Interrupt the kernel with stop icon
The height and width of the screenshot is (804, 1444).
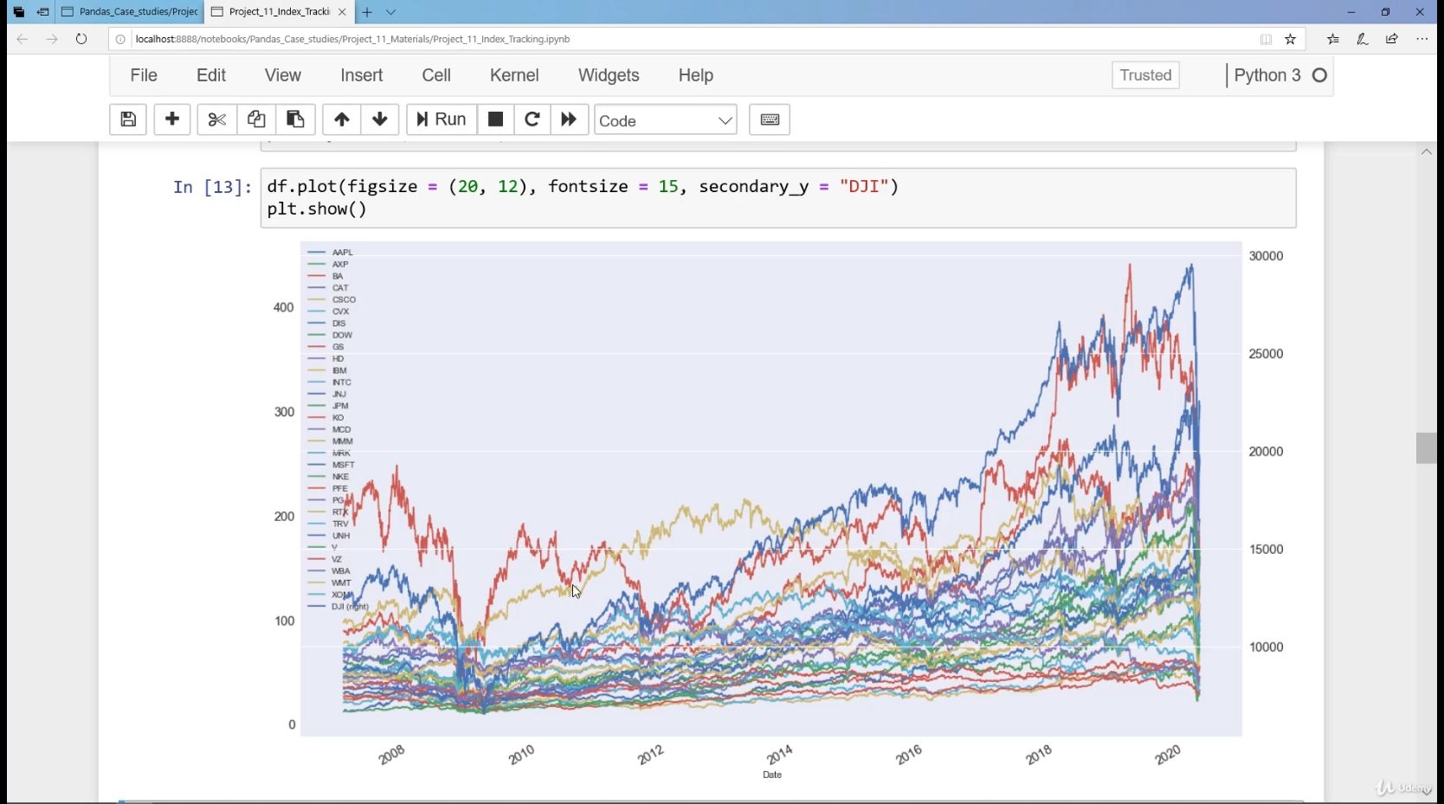[x=495, y=119]
